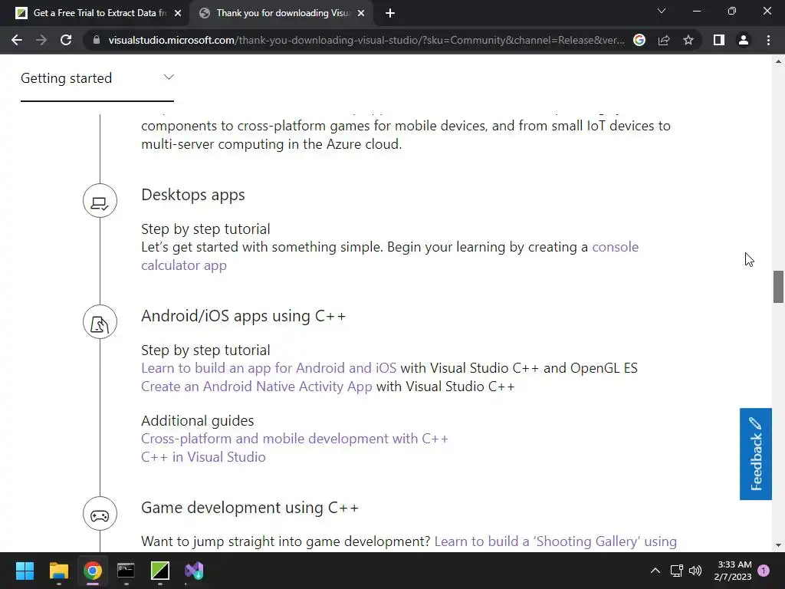785x589 pixels.
Task: Show hidden system tray icons
Action: [x=655, y=571]
